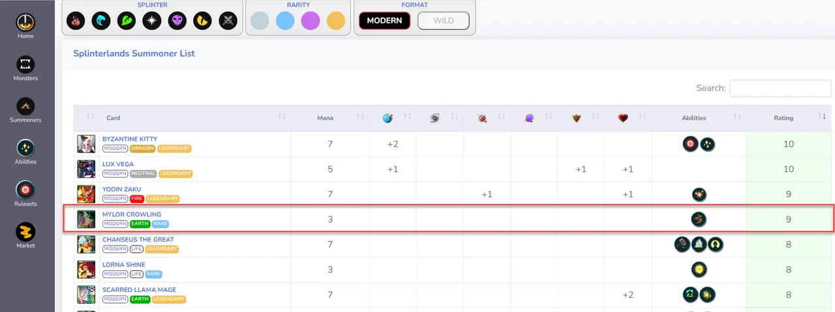This screenshot has height=312, width=835.
Task: Sort by the armor shield column icon
Action: 576,118
